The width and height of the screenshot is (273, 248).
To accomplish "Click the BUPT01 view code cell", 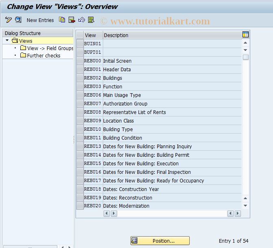I will tap(93, 52).
